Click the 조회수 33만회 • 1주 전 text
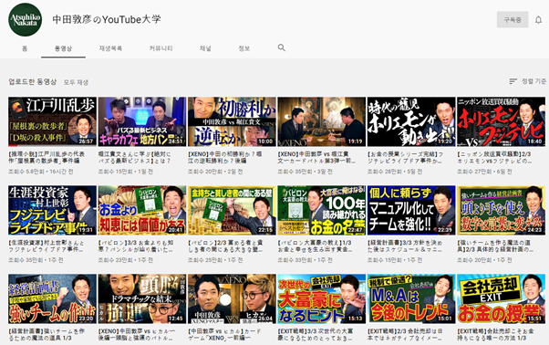549x345 pixels. [x=305, y=260]
